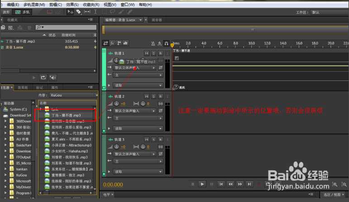Select 丁当 - 猜不透 .mp3 in media browser list

click(66, 115)
